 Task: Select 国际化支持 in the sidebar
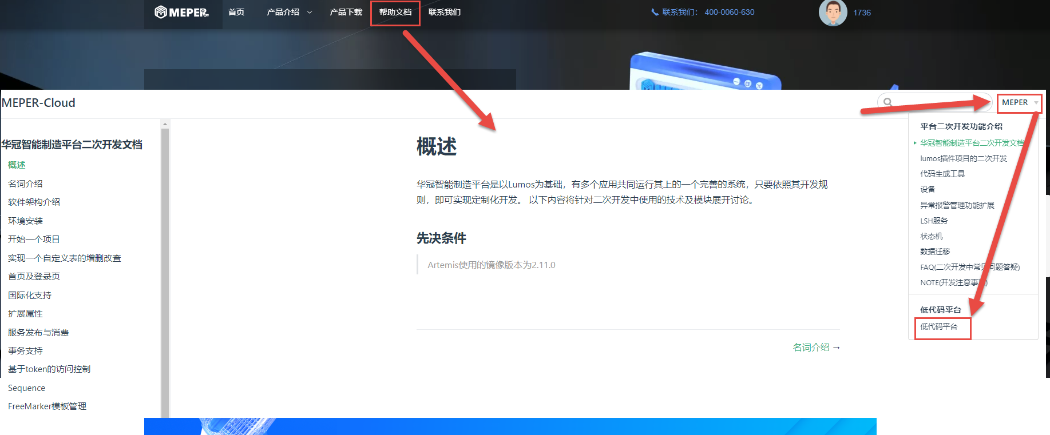tap(30, 295)
